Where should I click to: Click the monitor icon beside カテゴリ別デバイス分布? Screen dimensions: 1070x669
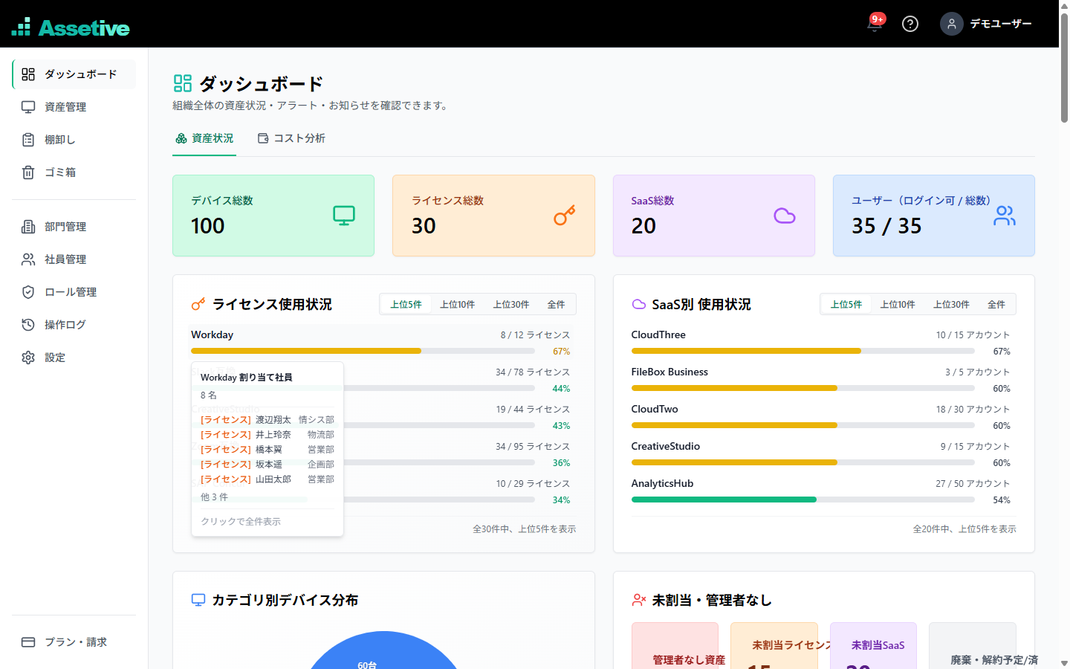[198, 600]
